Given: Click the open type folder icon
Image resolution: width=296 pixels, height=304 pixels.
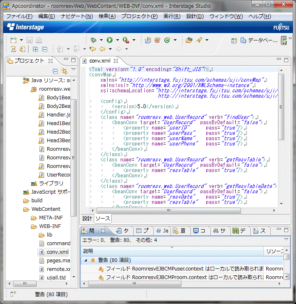Looking at the screenshot, I should pos(189,40).
